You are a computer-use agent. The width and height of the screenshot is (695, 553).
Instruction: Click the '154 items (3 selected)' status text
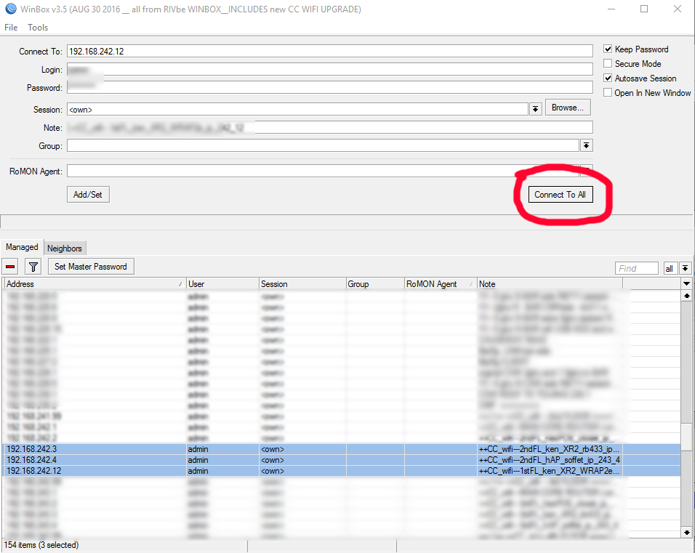(x=41, y=545)
